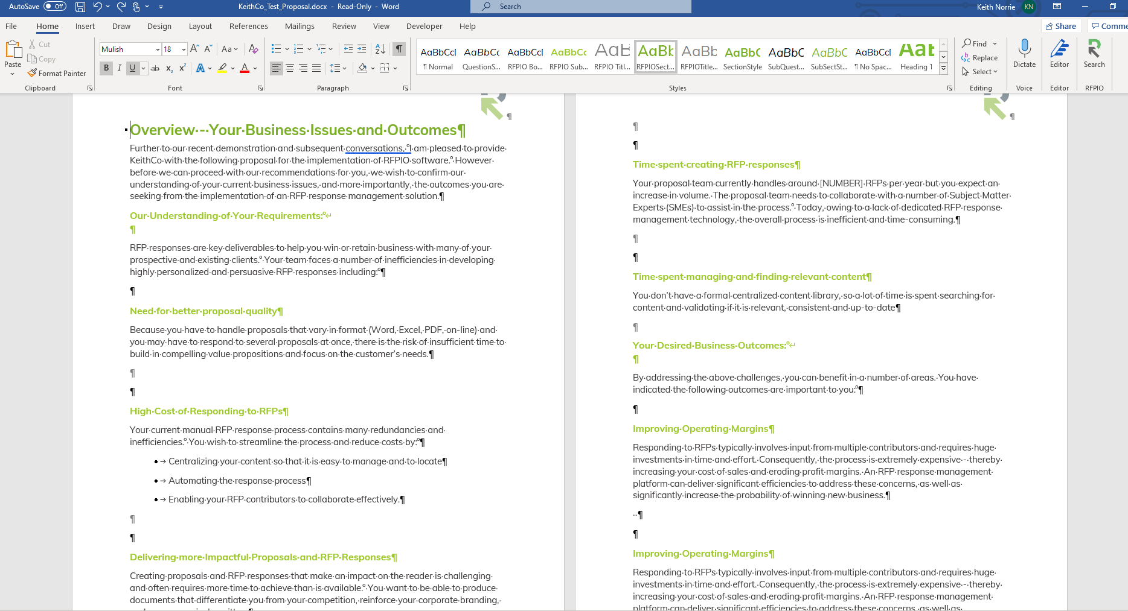The image size is (1128, 611).
Task: Expand underline style options arrow
Action: [143, 68]
